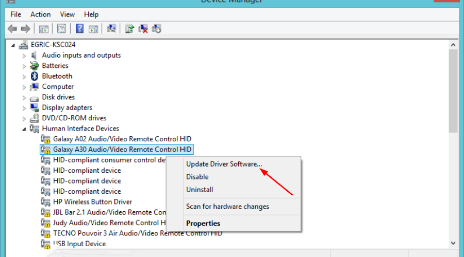Open the Action menu
This screenshot has height=257, width=464.
[x=40, y=14]
